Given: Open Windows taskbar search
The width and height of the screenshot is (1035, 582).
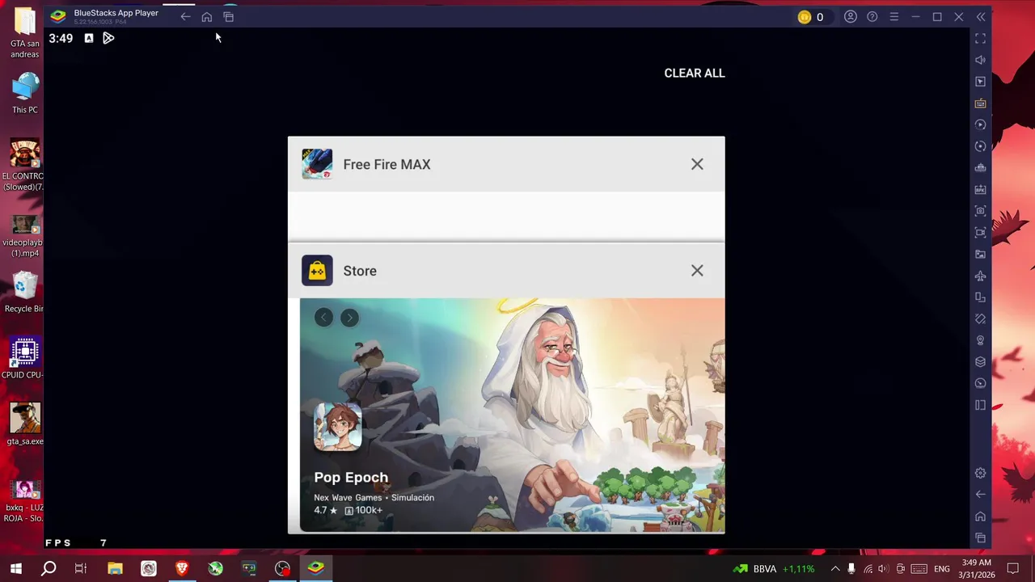Looking at the screenshot, I should click(49, 568).
